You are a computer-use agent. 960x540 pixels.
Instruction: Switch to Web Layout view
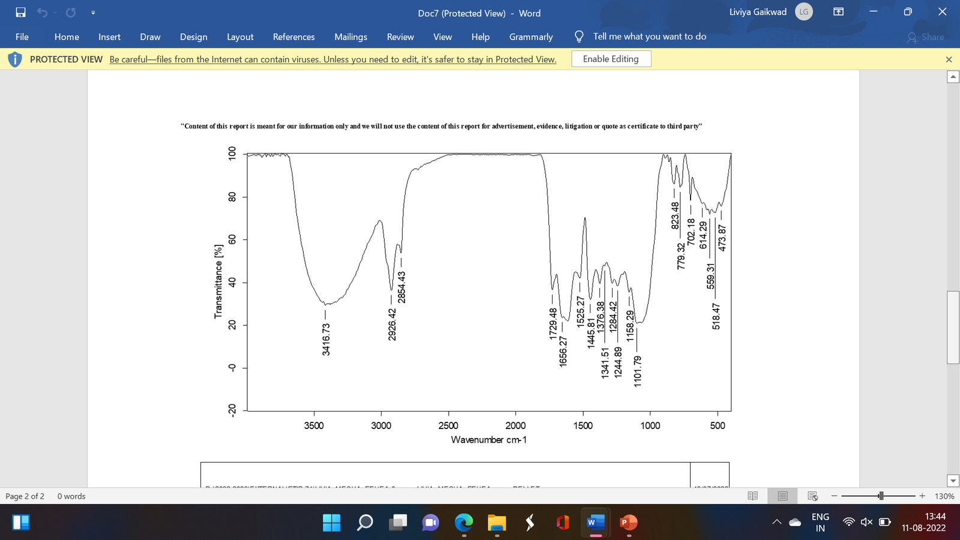pos(813,496)
